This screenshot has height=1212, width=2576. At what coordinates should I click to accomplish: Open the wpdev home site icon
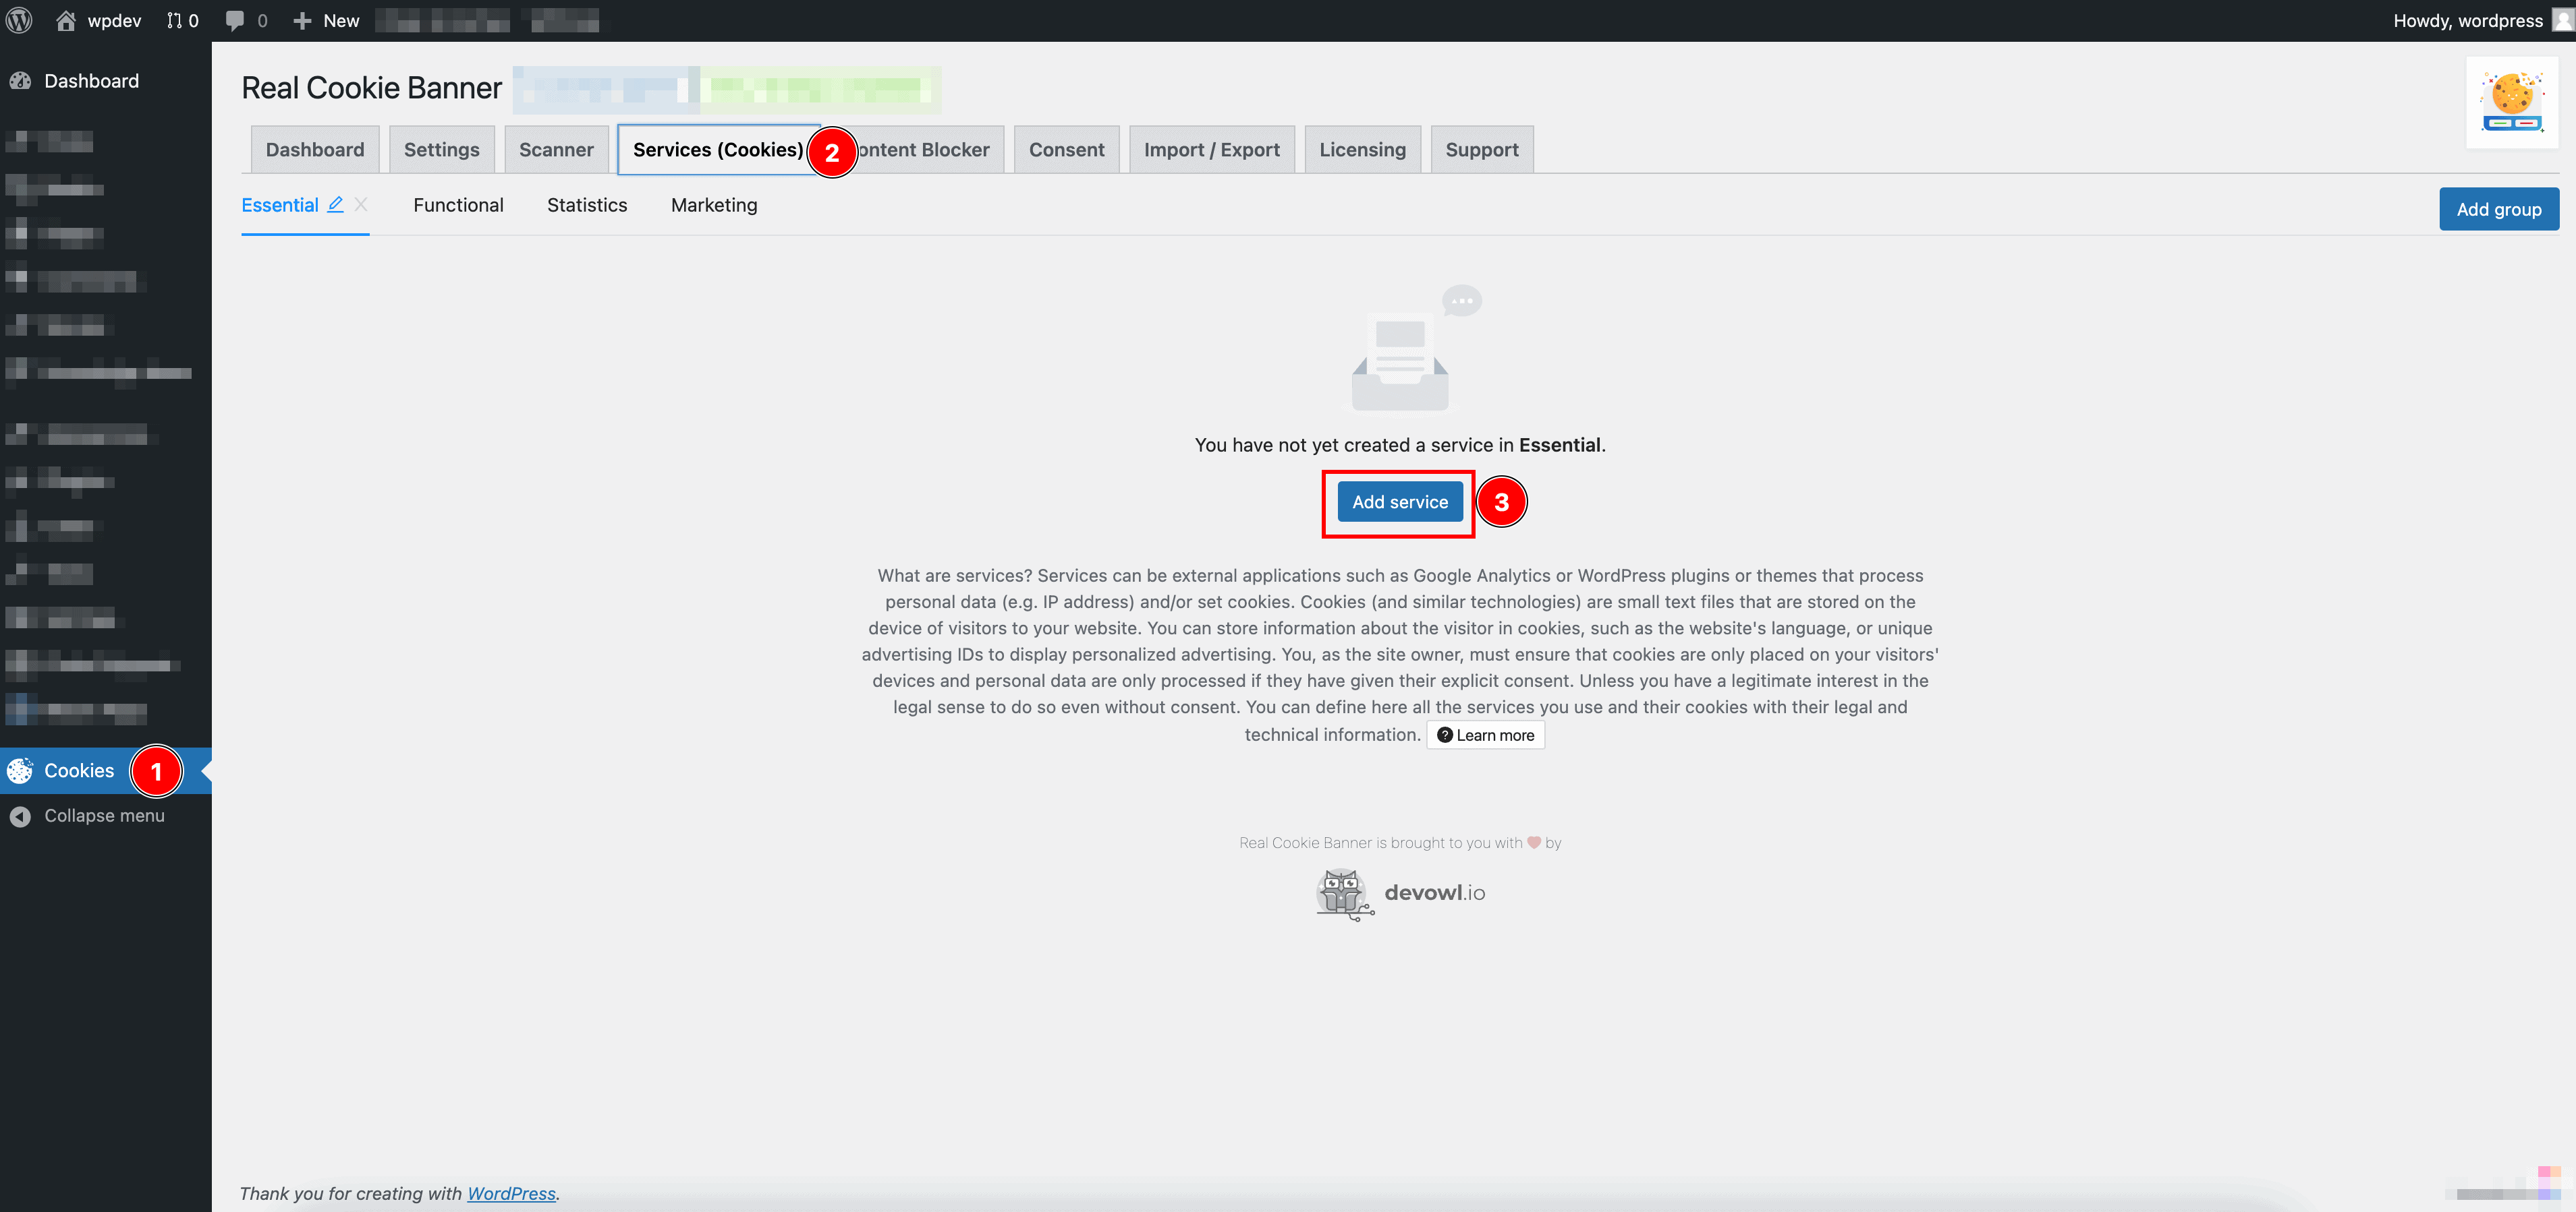pos(66,20)
